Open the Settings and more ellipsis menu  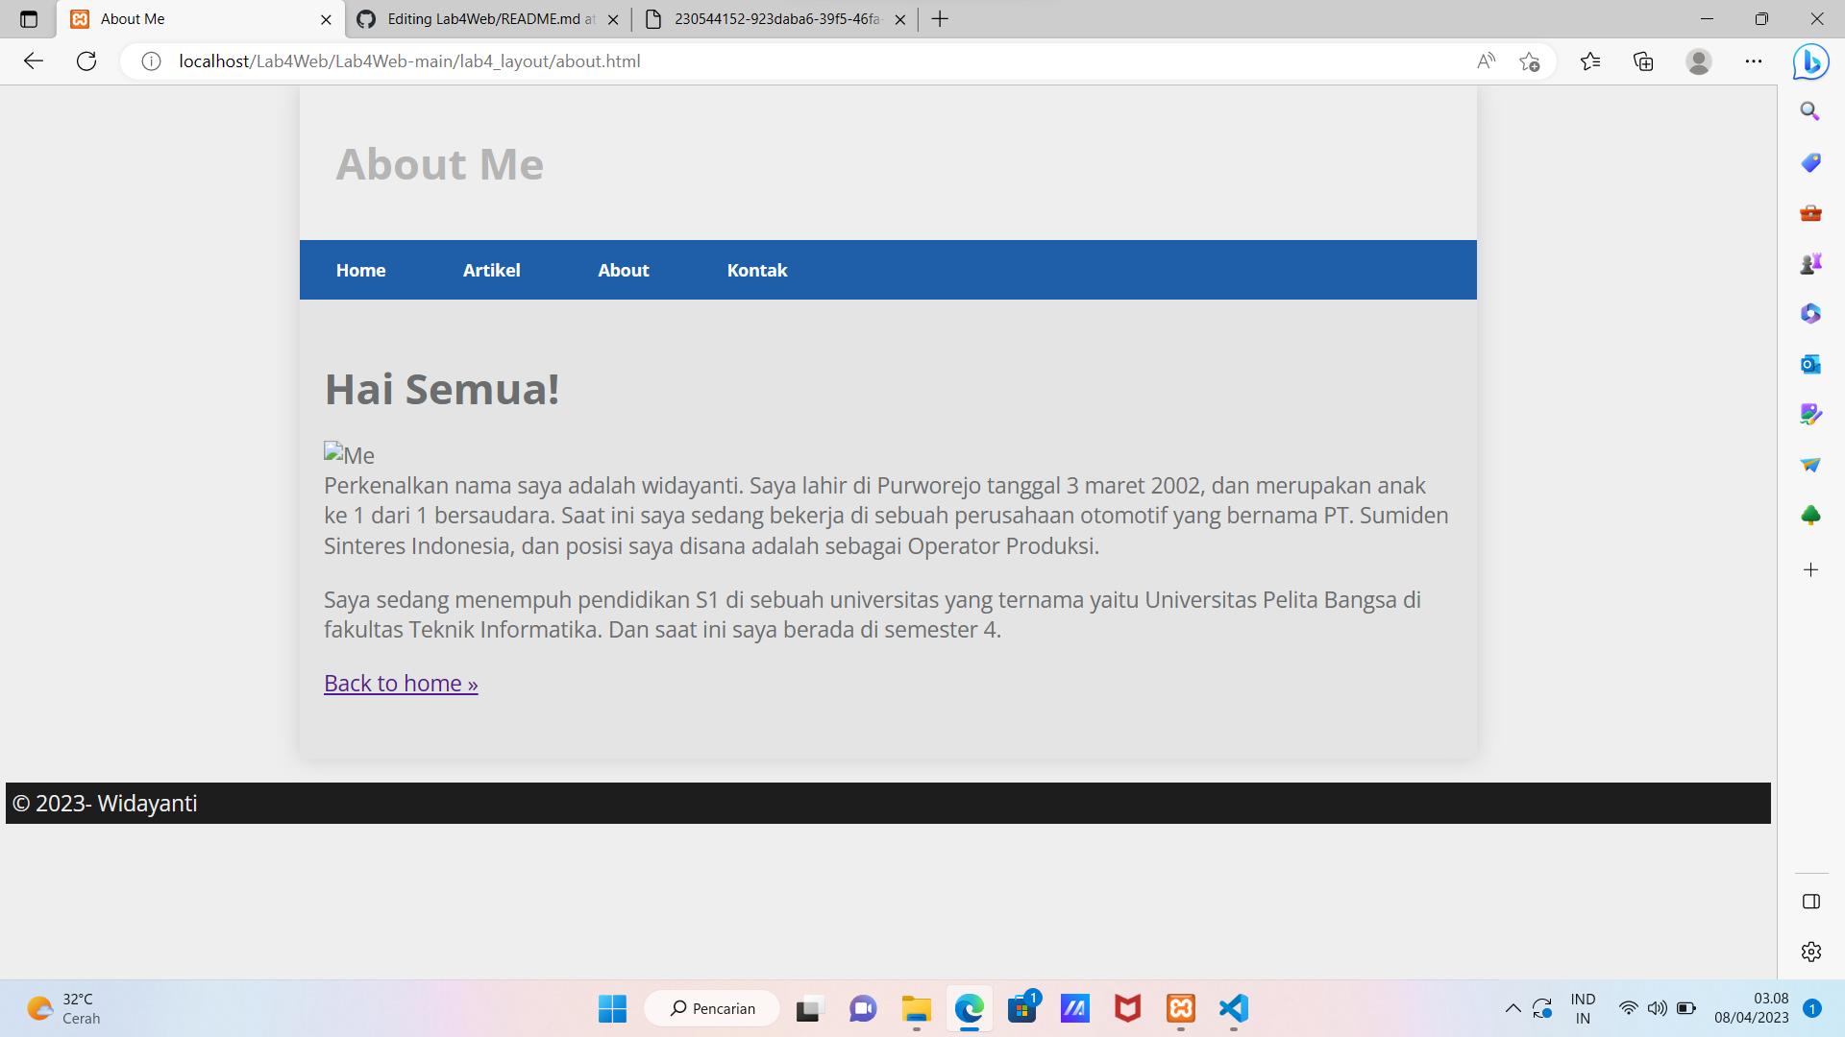pos(1754,61)
